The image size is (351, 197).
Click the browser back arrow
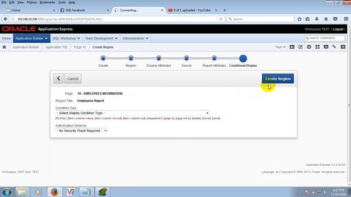click(x=5, y=19)
